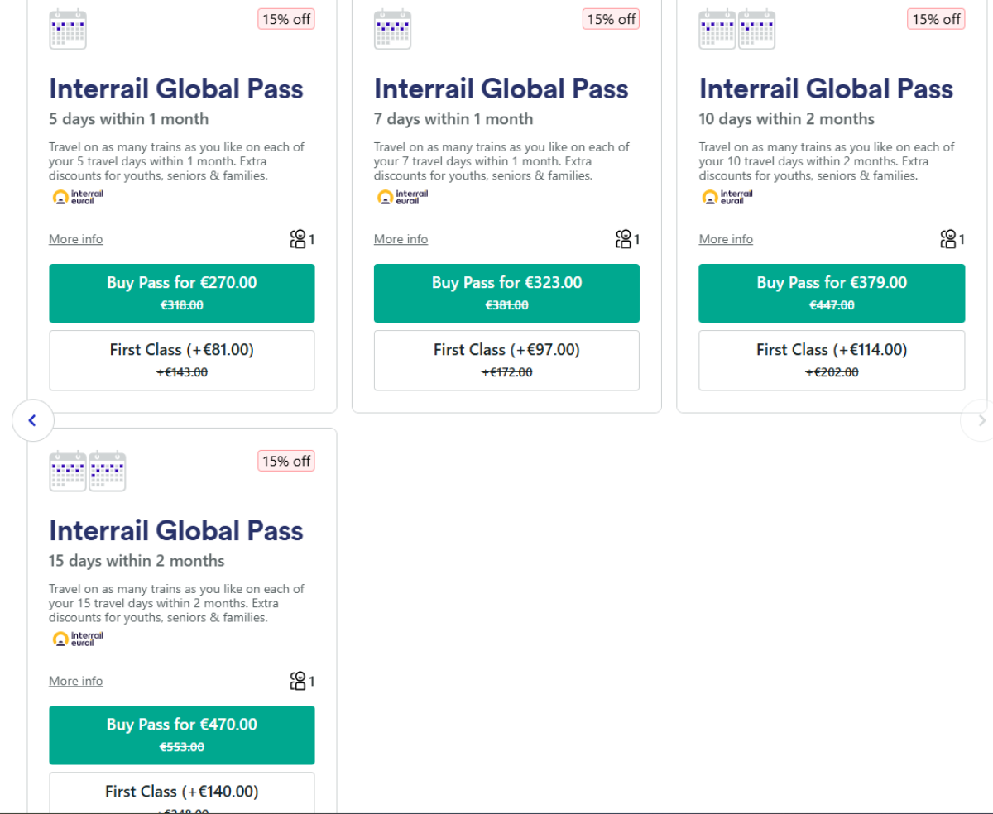Image resolution: width=993 pixels, height=814 pixels.
Task: Click the 7-day pass calendar icon
Action: coord(392,29)
